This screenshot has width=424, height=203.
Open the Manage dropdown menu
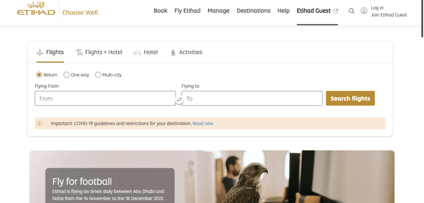click(218, 11)
